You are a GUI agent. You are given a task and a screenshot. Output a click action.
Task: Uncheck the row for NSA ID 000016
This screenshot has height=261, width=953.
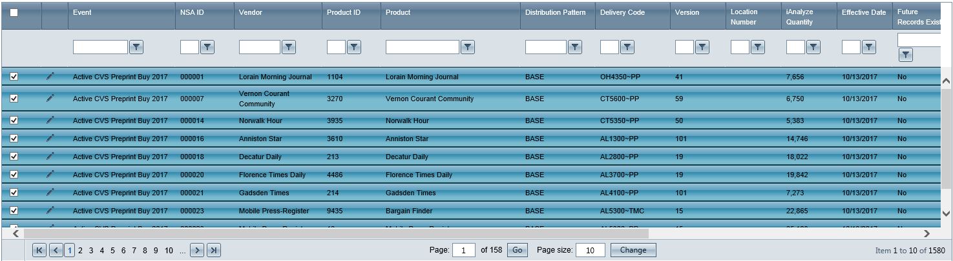(x=14, y=139)
